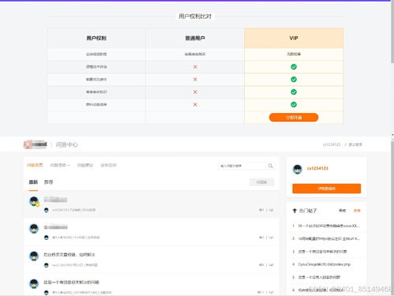Screen dimensions: 394x296
Task: Open the orange-highlighted first navigation item
Action: pos(35,165)
